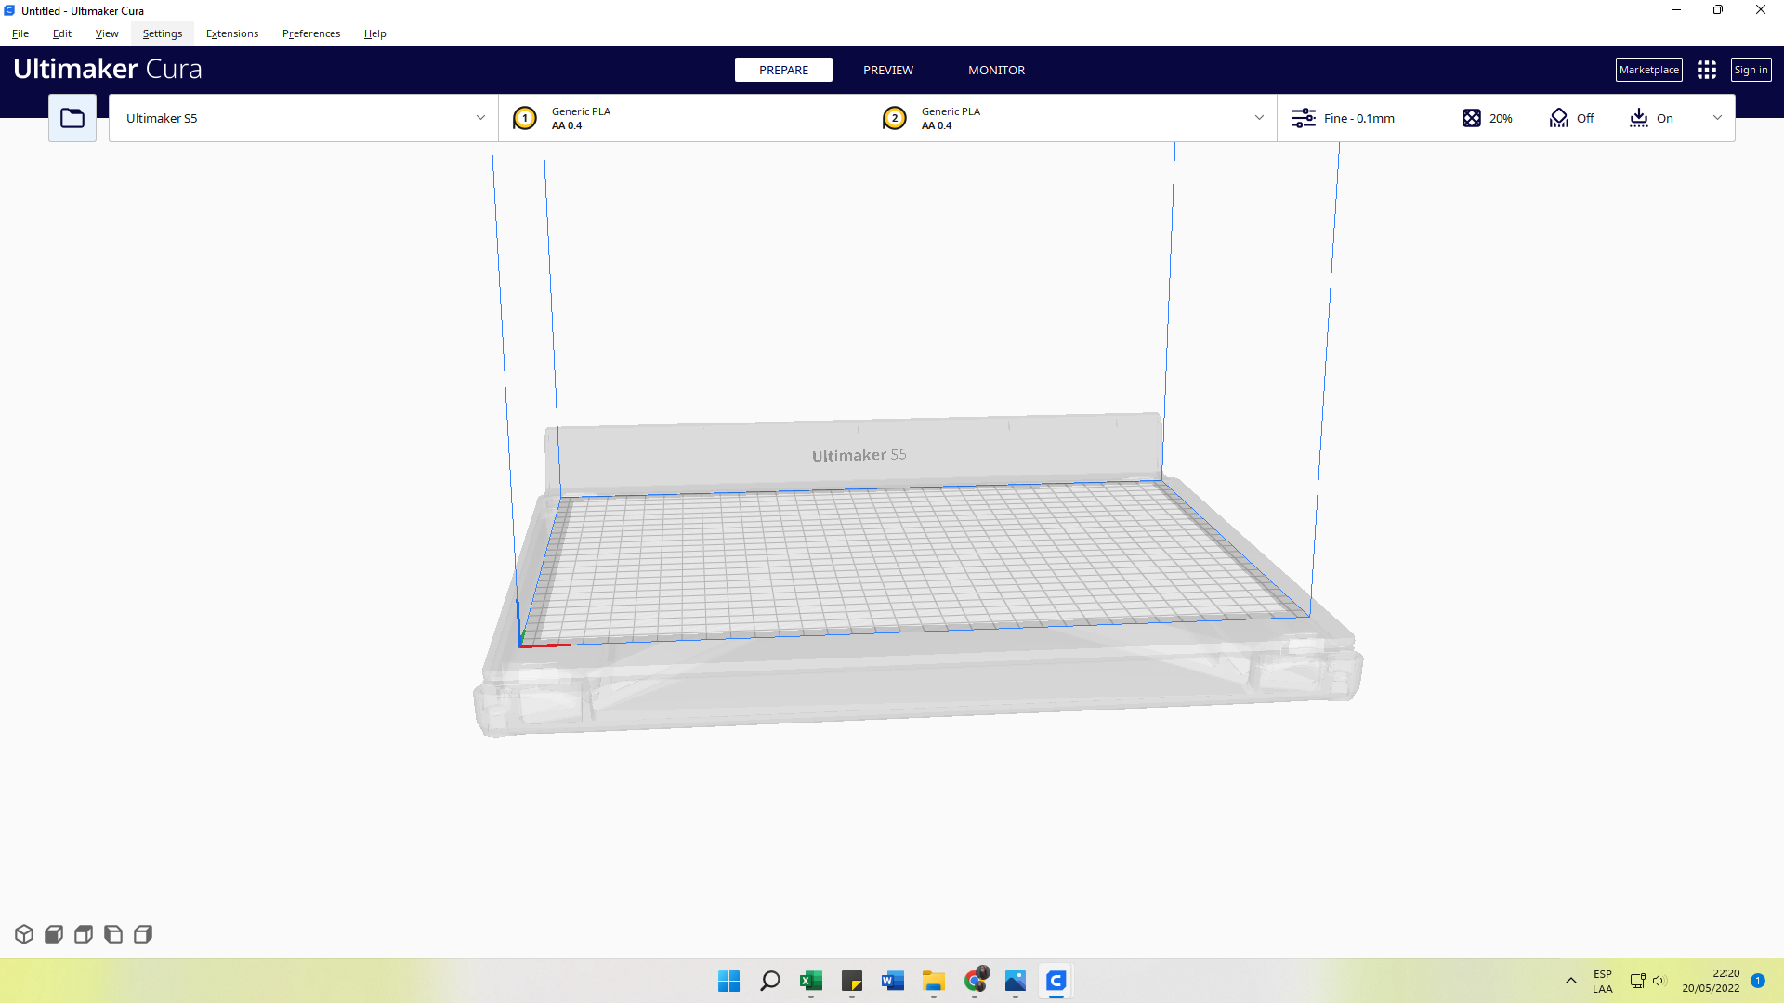Expand the Ultimaker S5 printer selector

[304, 118]
